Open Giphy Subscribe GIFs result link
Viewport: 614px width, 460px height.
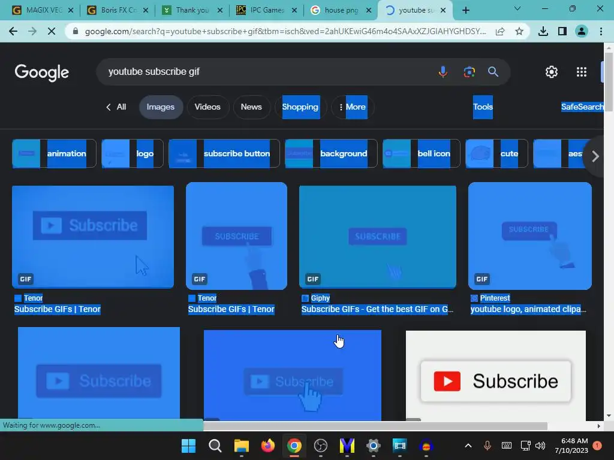378,309
